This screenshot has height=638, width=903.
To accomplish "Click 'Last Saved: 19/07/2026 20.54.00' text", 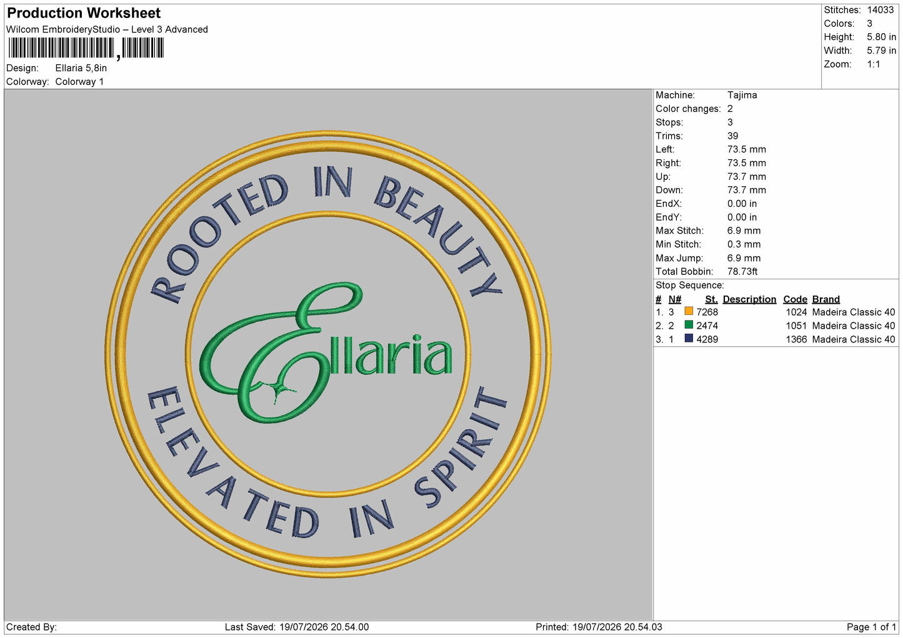I will tap(297, 627).
